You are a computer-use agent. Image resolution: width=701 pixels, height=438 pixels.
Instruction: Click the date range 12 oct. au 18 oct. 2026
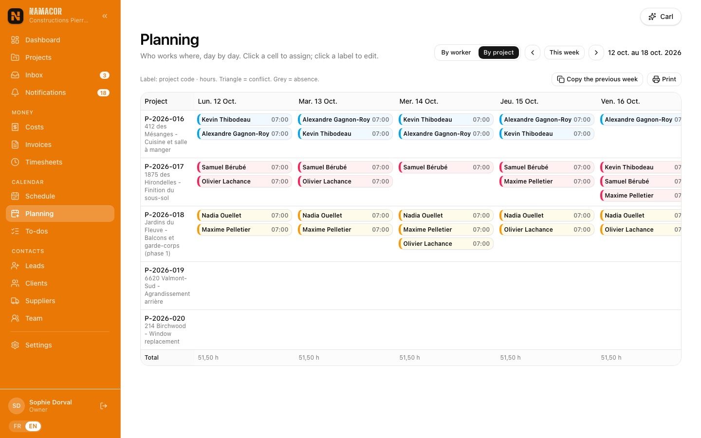click(645, 53)
